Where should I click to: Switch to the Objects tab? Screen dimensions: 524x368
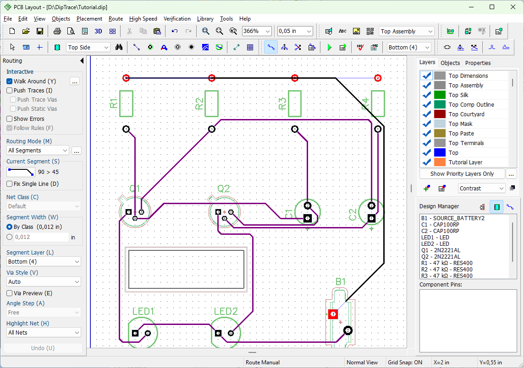(x=450, y=63)
